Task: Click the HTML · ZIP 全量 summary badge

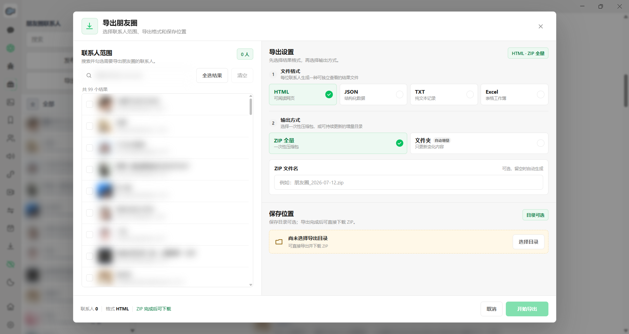Action: (x=528, y=53)
